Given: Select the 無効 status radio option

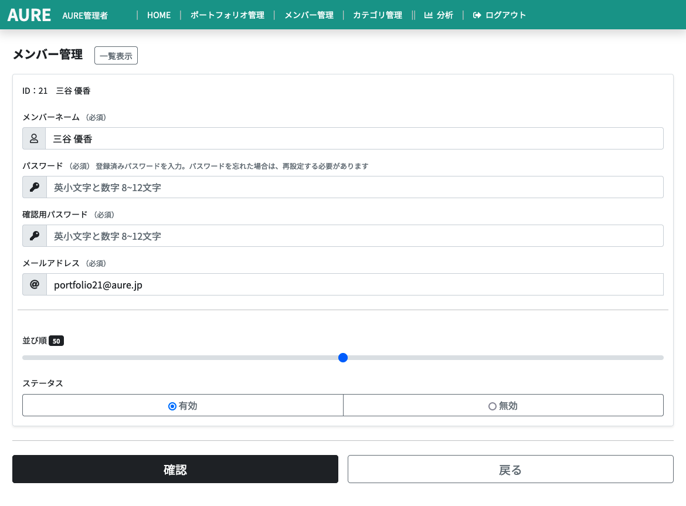Looking at the screenshot, I should click(503, 406).
